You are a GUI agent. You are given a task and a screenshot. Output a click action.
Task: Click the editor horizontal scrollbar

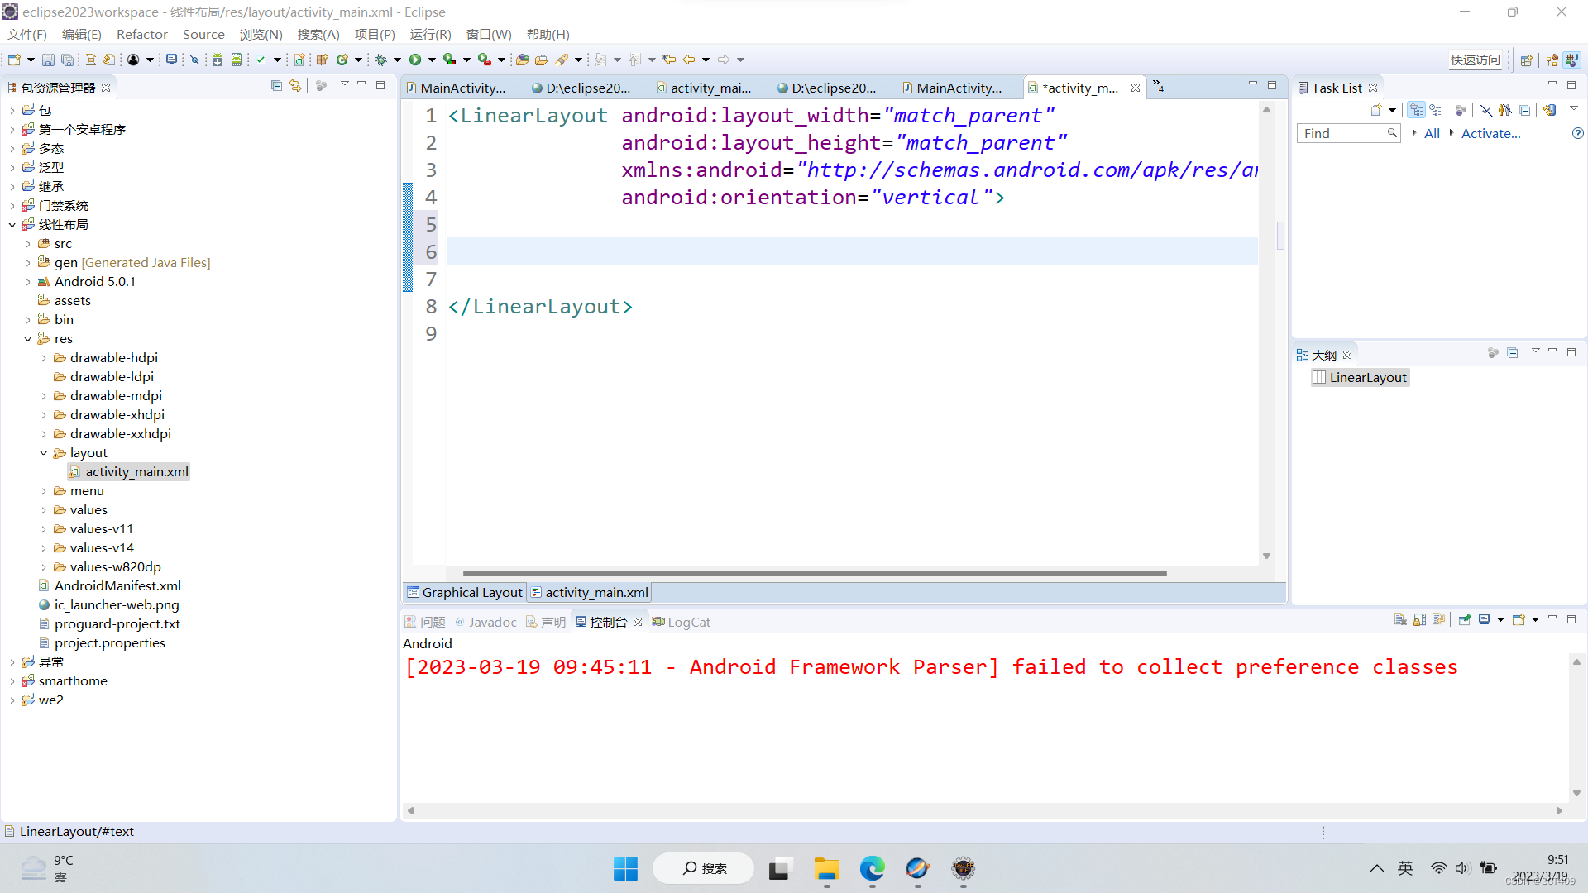(815, 573)
